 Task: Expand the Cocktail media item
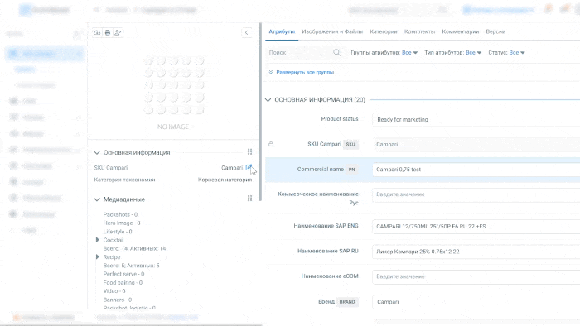[98, 240]
